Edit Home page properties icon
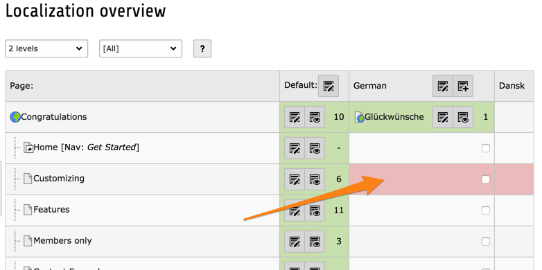Screen dimensions: 542x270 (x=295, y=148)
